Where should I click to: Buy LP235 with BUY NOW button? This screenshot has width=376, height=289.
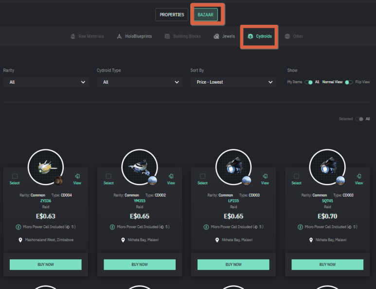(x=233, y=265)
